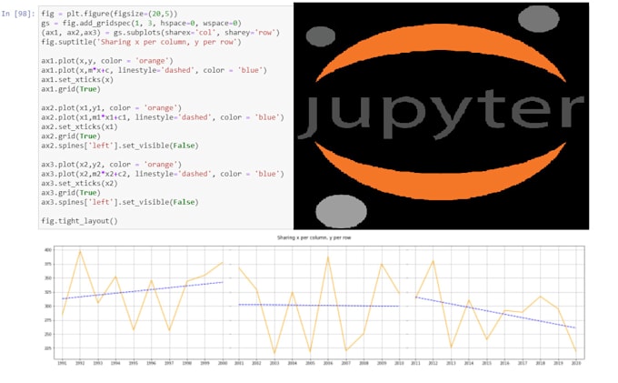The image size is (618, 383).
Task: Click the 'In [98]:' cell prompt
Action: pos(18,14)
